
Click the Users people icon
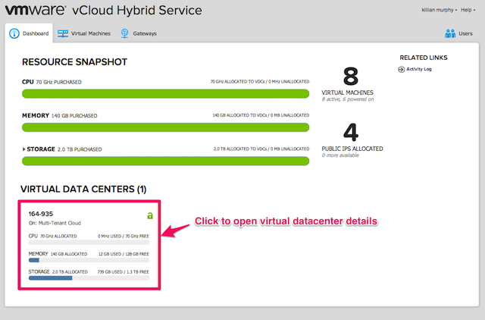tap(450, 33)
